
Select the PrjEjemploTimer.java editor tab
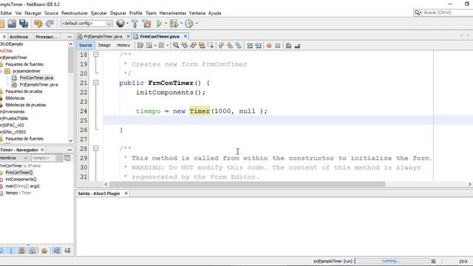click(103, 36)
